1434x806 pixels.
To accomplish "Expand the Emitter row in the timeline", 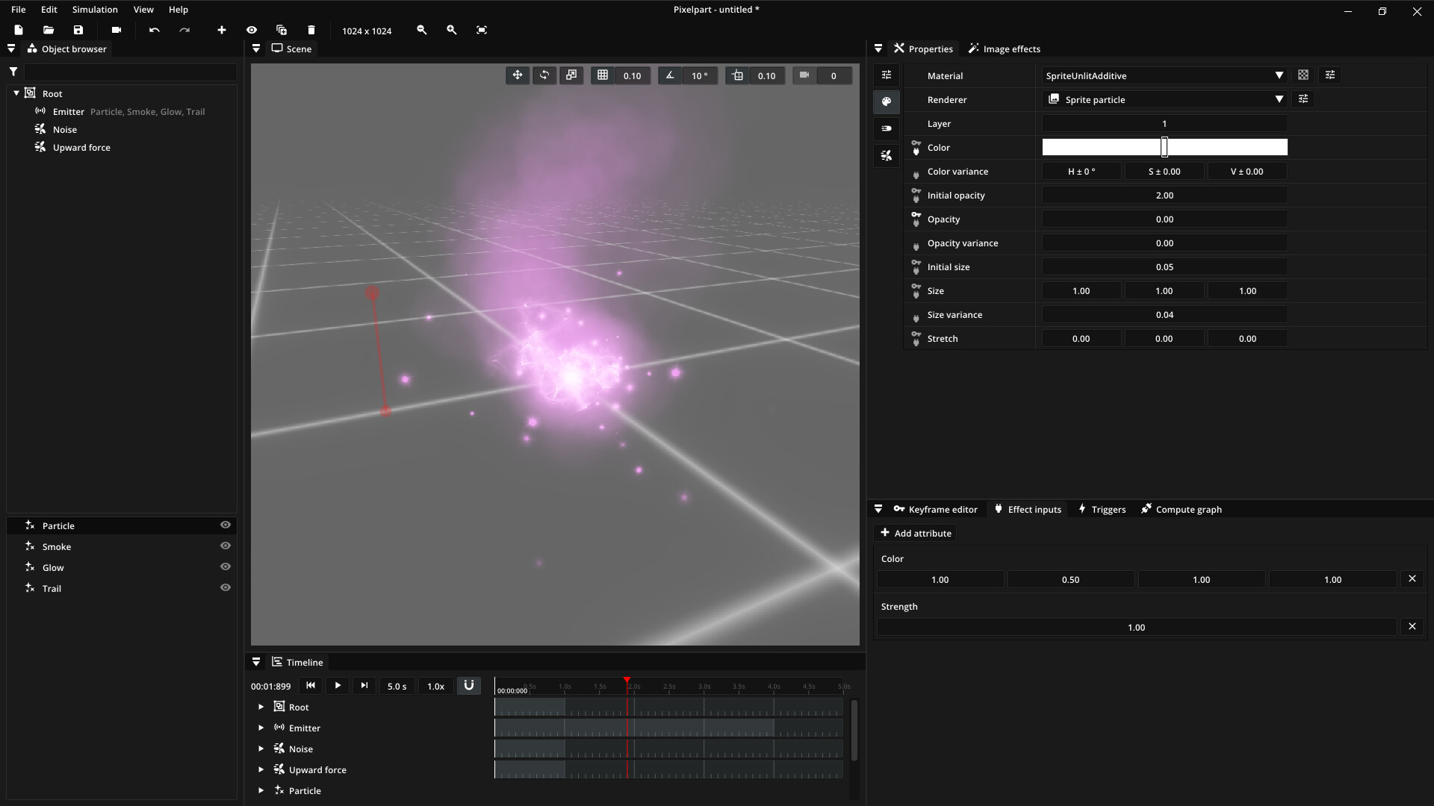I will 261,728.
